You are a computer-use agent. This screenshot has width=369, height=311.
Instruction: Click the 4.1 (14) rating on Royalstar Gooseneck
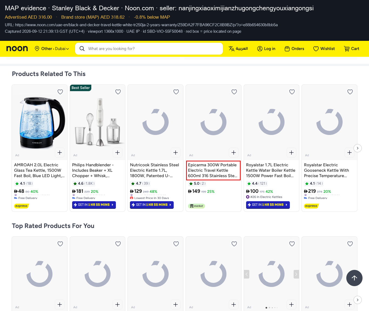pyautogui.click(x=314, y=184)
